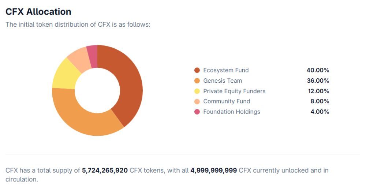Click the 36.00% percentage value
This screenshot has height=191, width=366.
click(x=318, y=80)
